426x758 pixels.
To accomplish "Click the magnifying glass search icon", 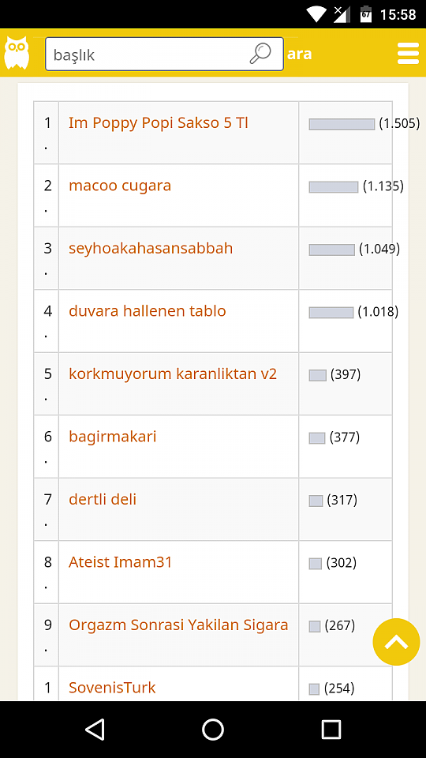I will click(260, 53).
